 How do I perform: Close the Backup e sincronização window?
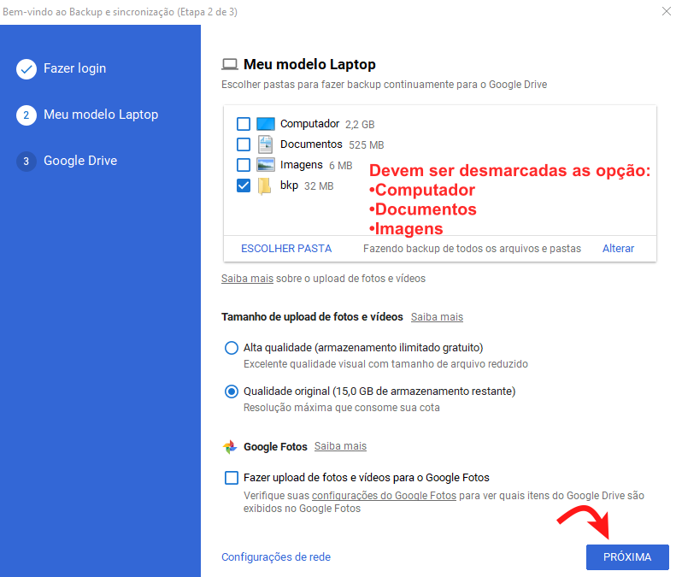coord(666,11)
